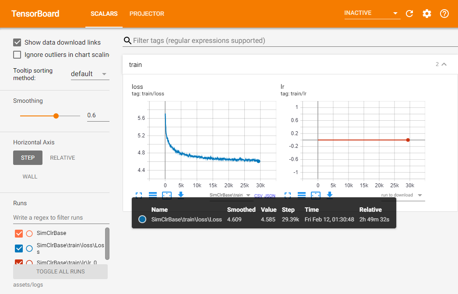The height and width of the screenshot is (294, 458).
Task: Click the red endpoint on lr curve
Action: [x=408, y=140]
